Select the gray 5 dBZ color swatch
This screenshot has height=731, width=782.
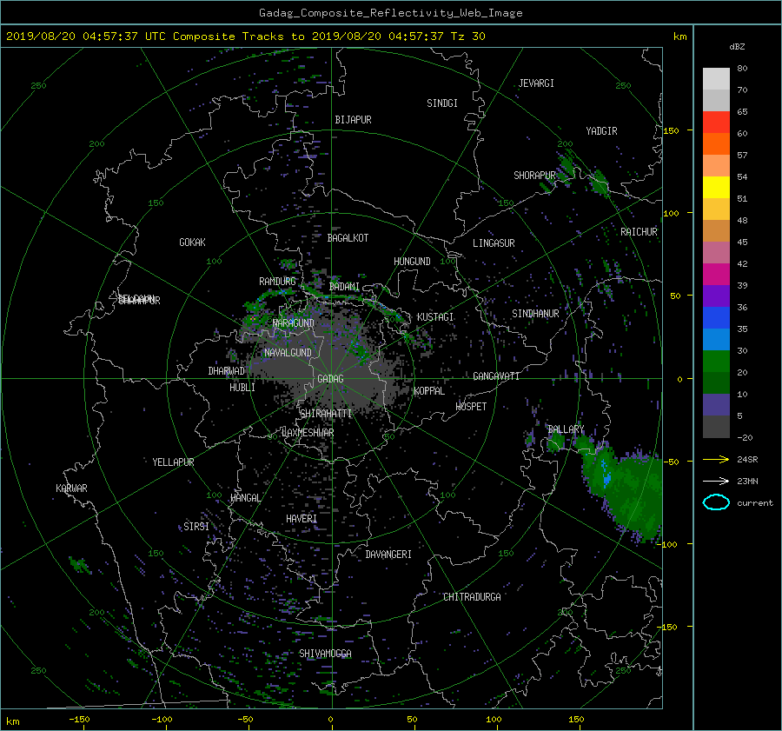(716, 427)
